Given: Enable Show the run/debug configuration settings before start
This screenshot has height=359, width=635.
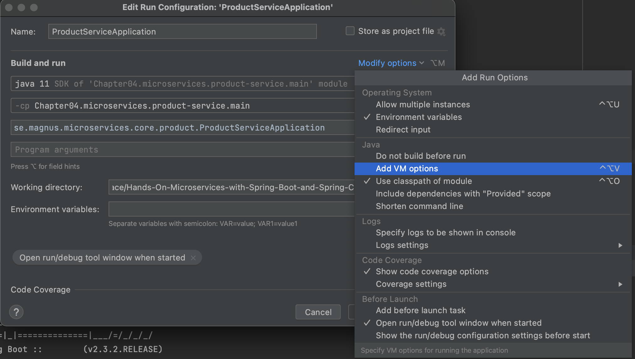Looking at the screenshot, I should 483,335.
